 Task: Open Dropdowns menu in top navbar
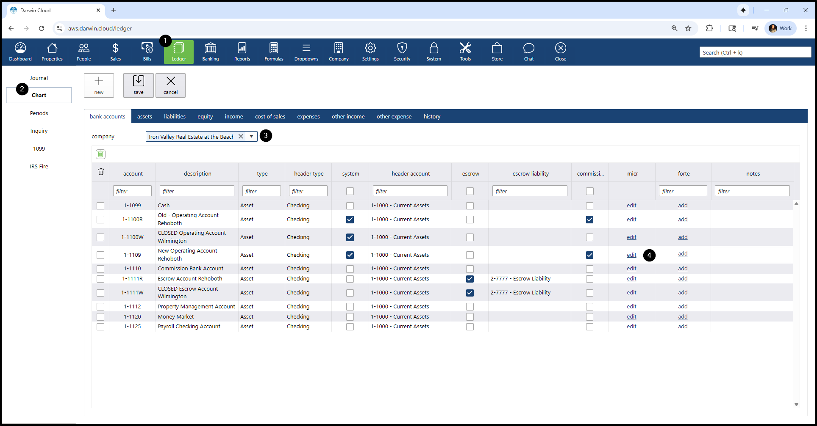pos(306,52)
